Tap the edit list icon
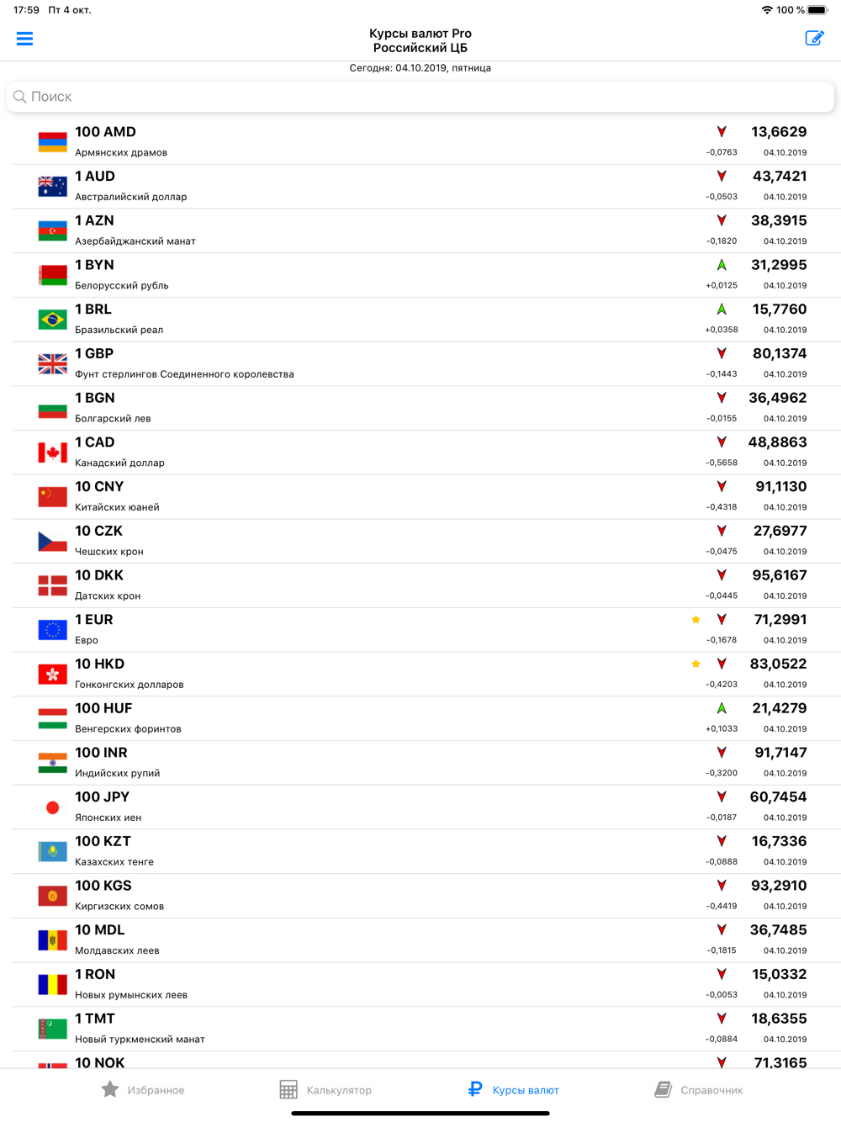 coord(814,38)
